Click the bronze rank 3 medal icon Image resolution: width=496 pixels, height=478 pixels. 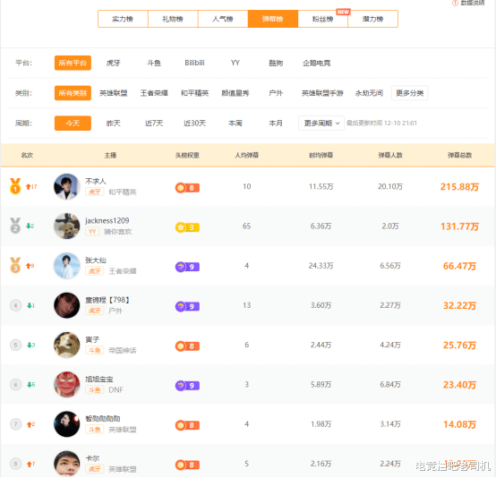click(x=15, y=265)
